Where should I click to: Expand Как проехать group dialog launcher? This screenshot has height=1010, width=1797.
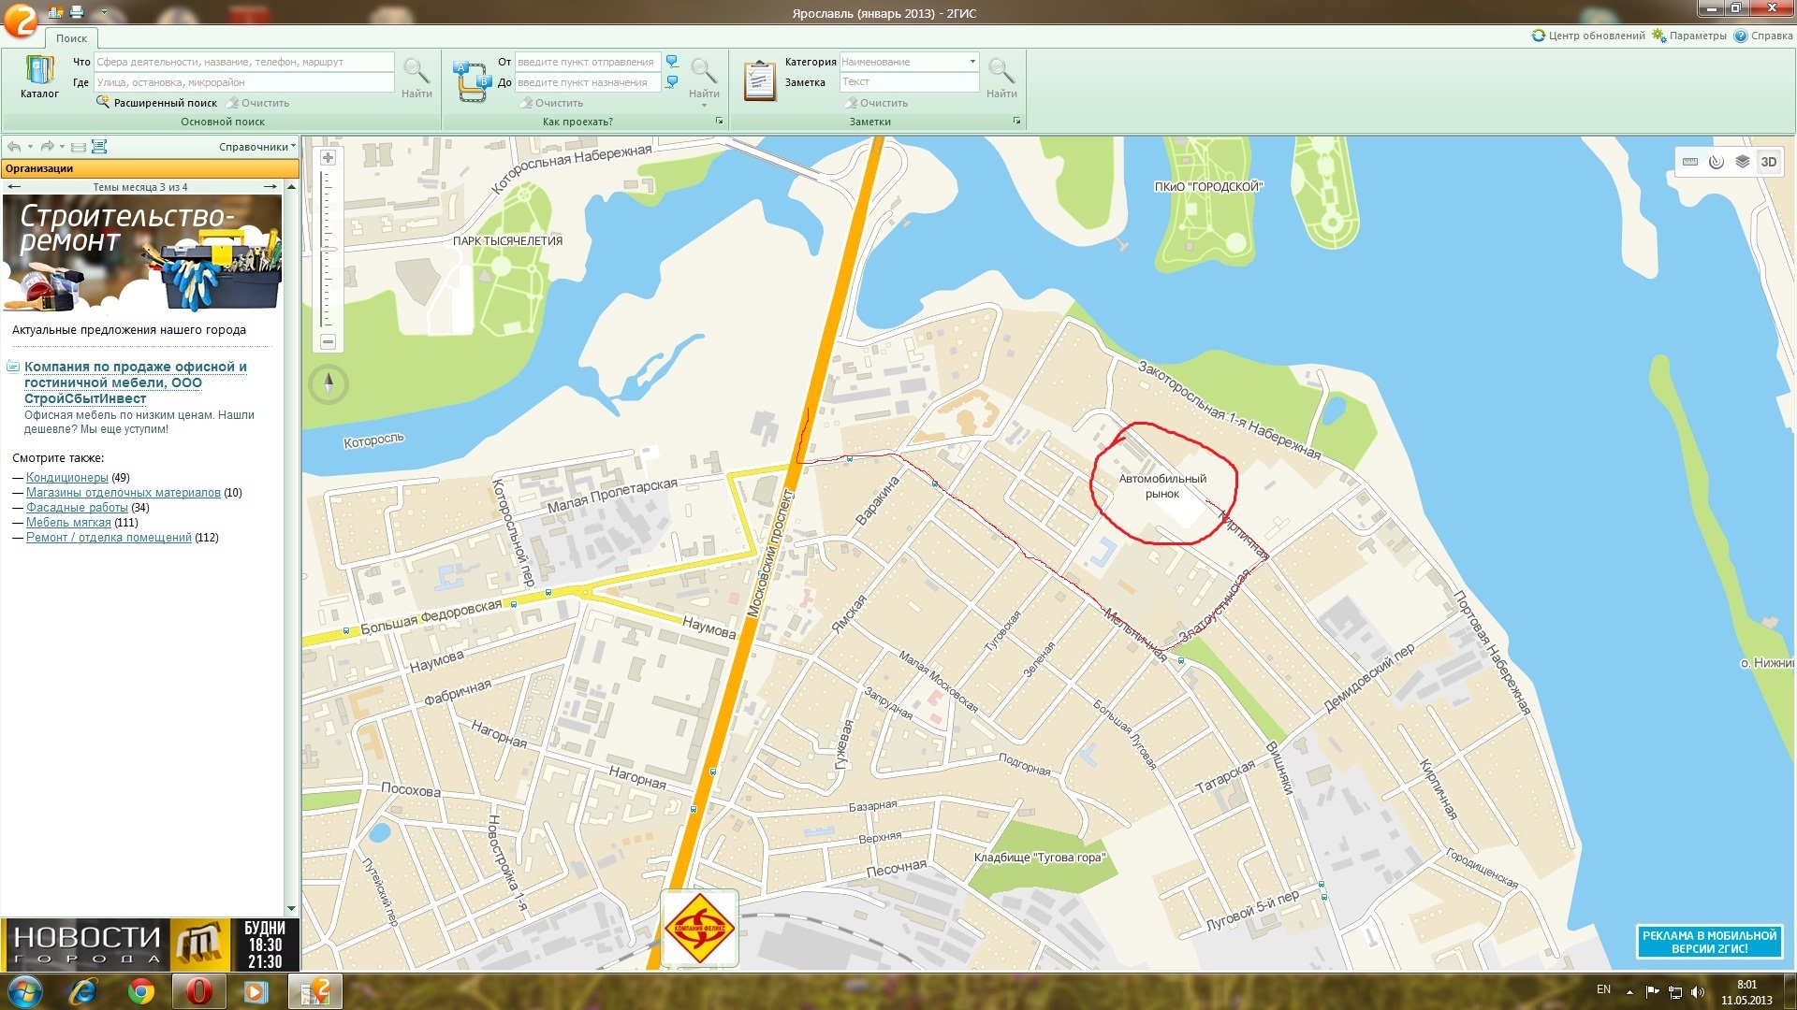pyautogui.click(x=719, y=122)
